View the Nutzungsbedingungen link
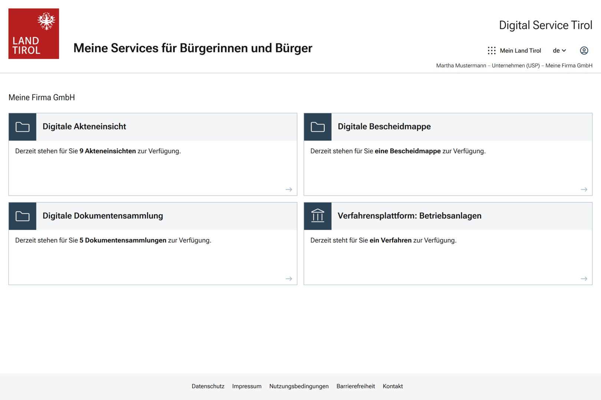The width and height of the screenshot is (601, 400). 299,386
